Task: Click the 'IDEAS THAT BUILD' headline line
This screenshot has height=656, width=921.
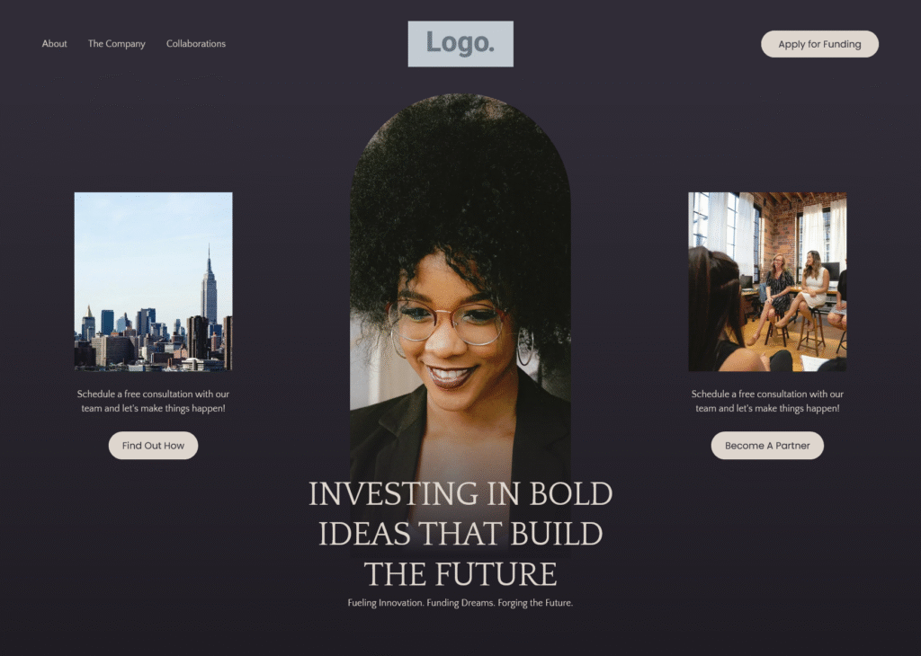Action: [460, 534]
